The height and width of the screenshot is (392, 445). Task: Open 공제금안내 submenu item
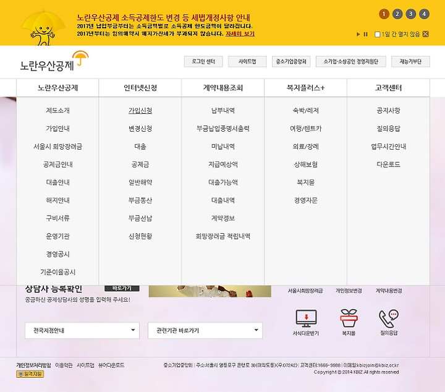pos(57,164)
